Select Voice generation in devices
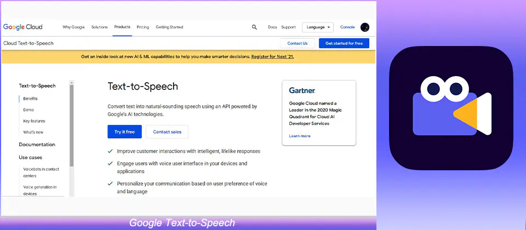 pos(40,191)
